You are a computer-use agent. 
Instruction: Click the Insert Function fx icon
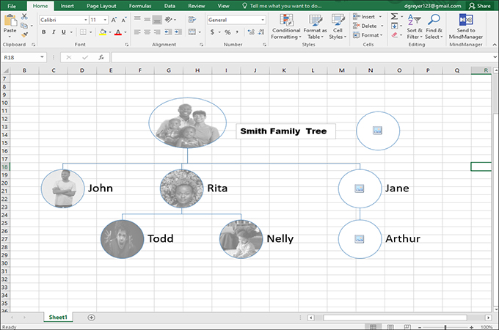click(x=101, y=57)
